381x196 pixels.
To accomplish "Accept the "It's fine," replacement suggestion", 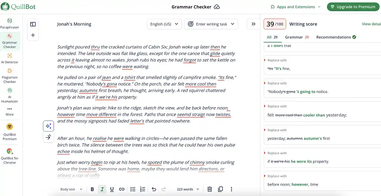I will point(323,65).
